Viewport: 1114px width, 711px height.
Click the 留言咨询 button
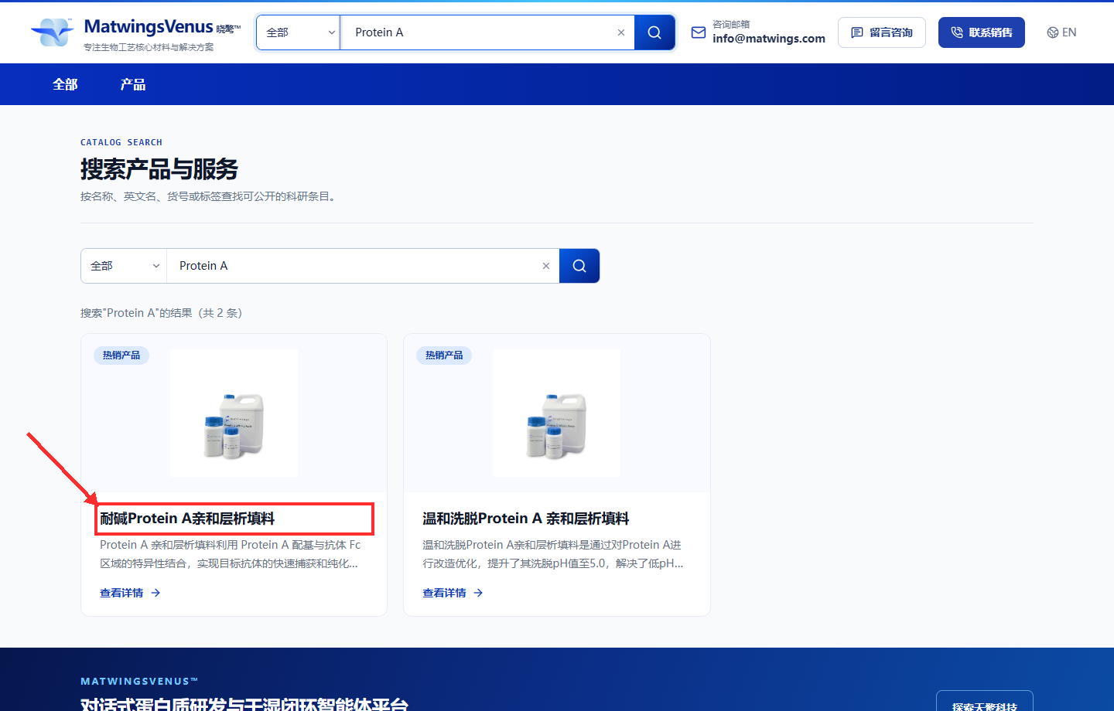click(882, 32)
